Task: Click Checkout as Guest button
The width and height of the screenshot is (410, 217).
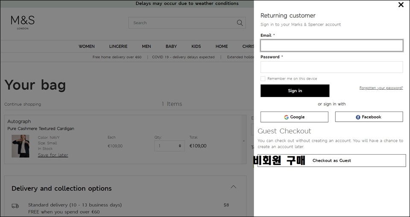Action: point(331,161)
